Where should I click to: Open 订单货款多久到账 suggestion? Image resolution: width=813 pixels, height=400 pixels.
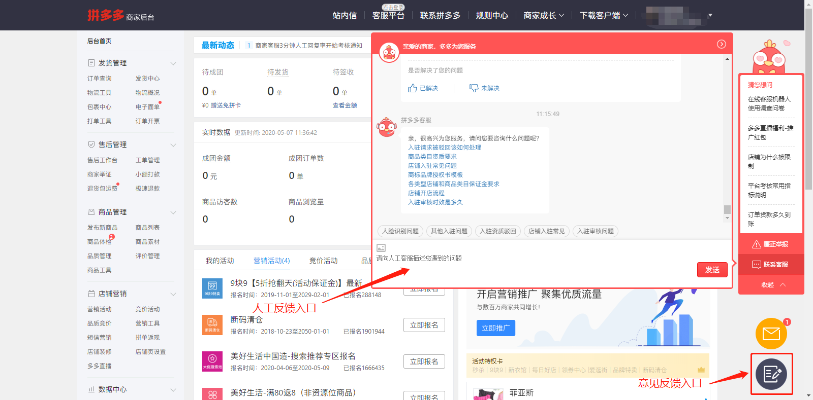pyautogui.click(x=769, y=220)
